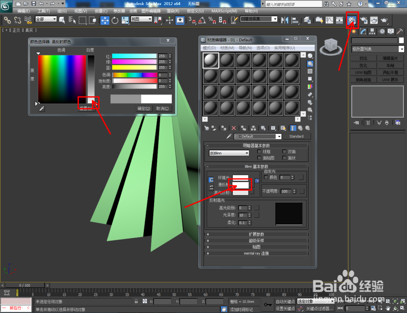
Task: Click the Align tool icon
Action: [x=295, y=20]
